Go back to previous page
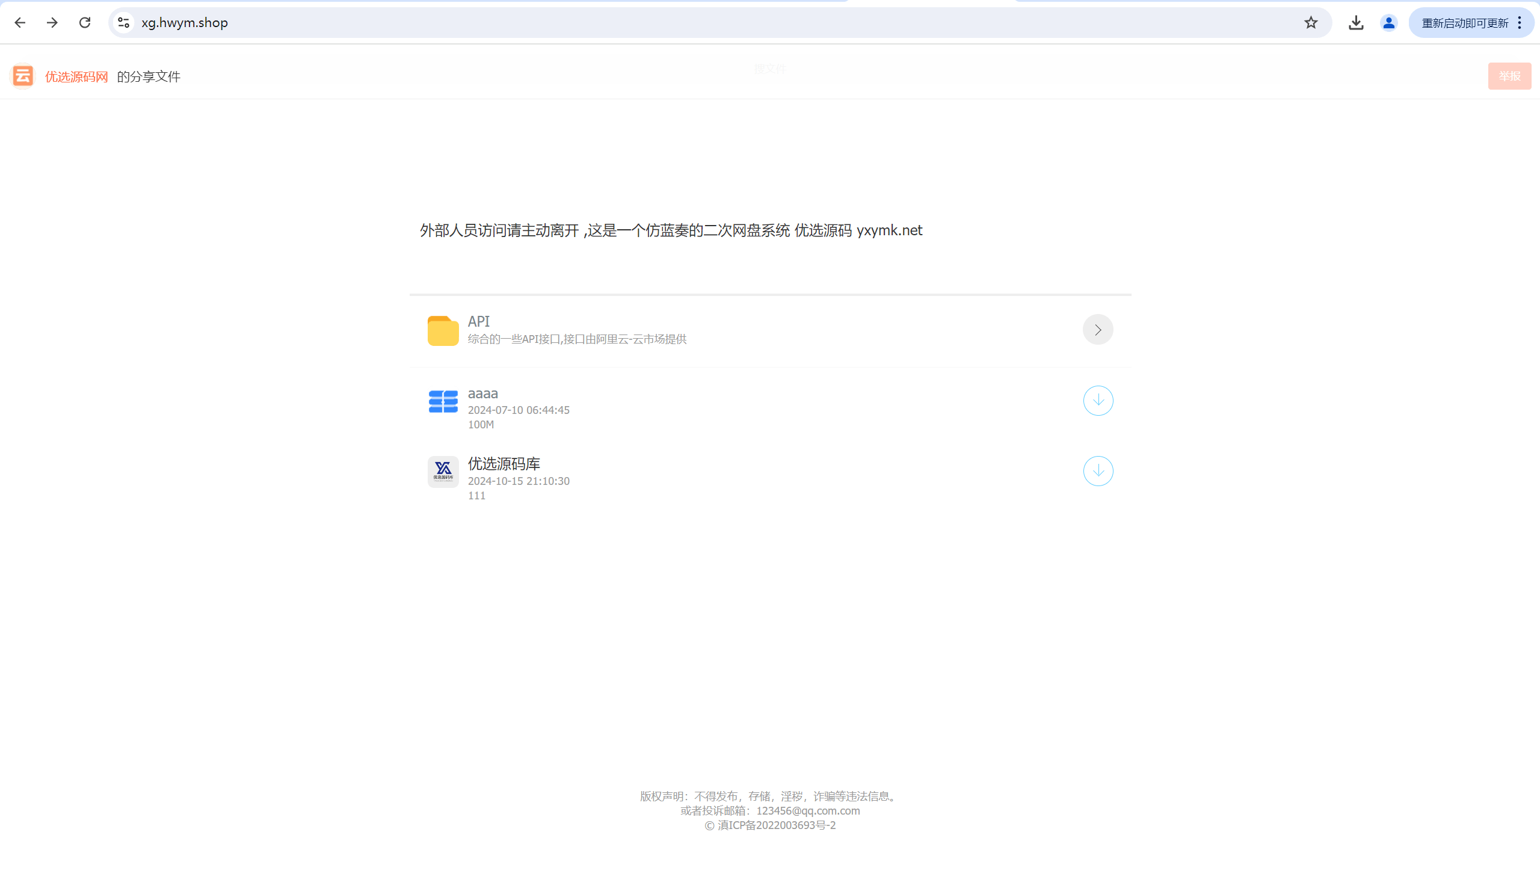 tap(20, 23)
